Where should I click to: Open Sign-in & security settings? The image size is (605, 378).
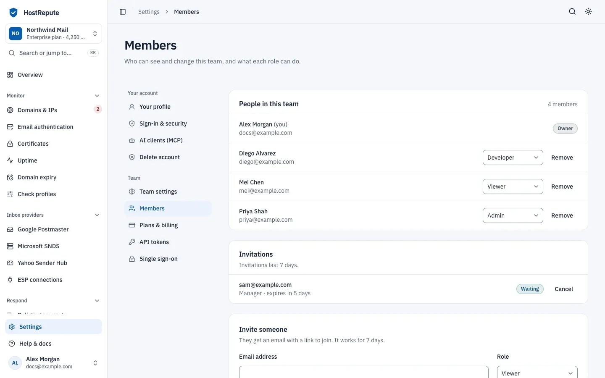[x=168, y=123]
